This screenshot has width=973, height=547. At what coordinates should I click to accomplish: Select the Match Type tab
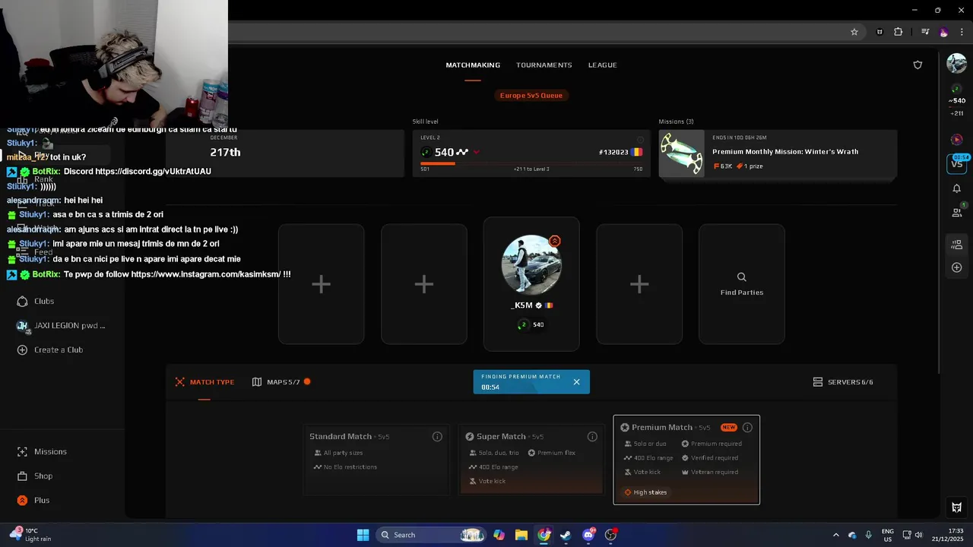[x=204, y=382]
